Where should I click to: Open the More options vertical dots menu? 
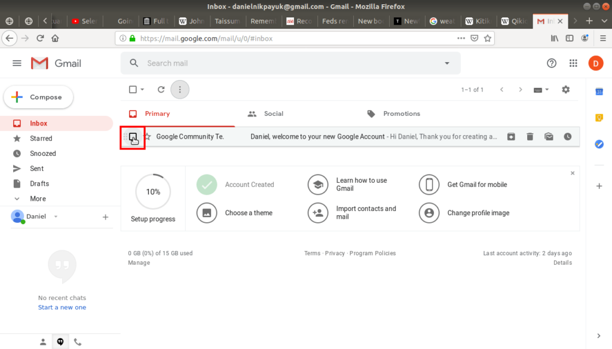[x=180, y=90]
